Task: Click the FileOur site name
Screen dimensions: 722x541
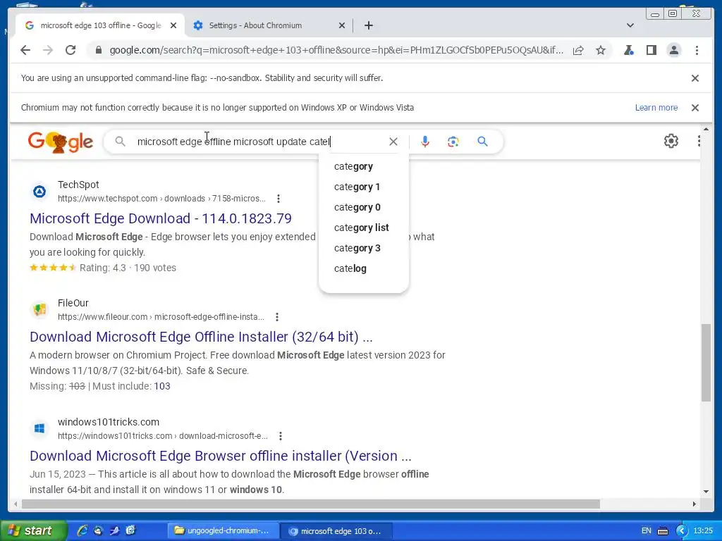Action: pos(73,303)
